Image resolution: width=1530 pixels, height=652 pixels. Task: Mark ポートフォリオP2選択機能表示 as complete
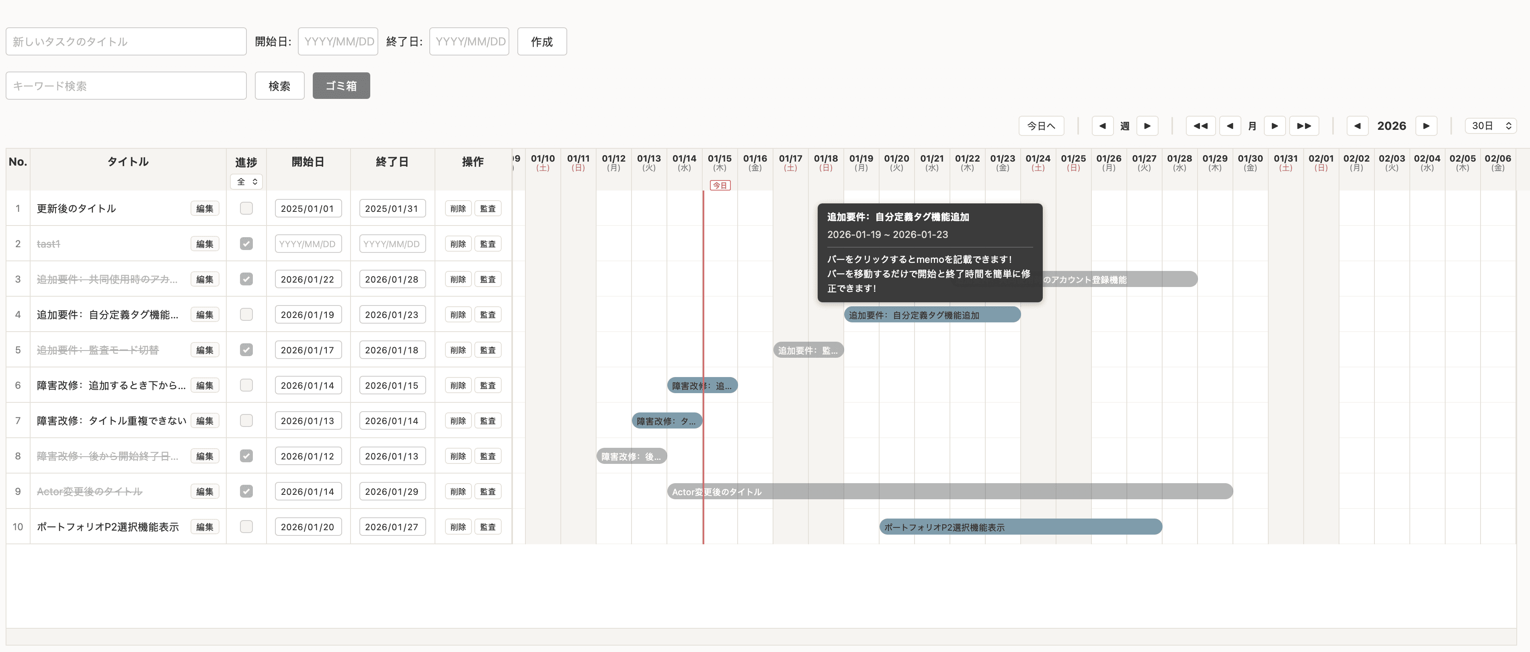246,527
